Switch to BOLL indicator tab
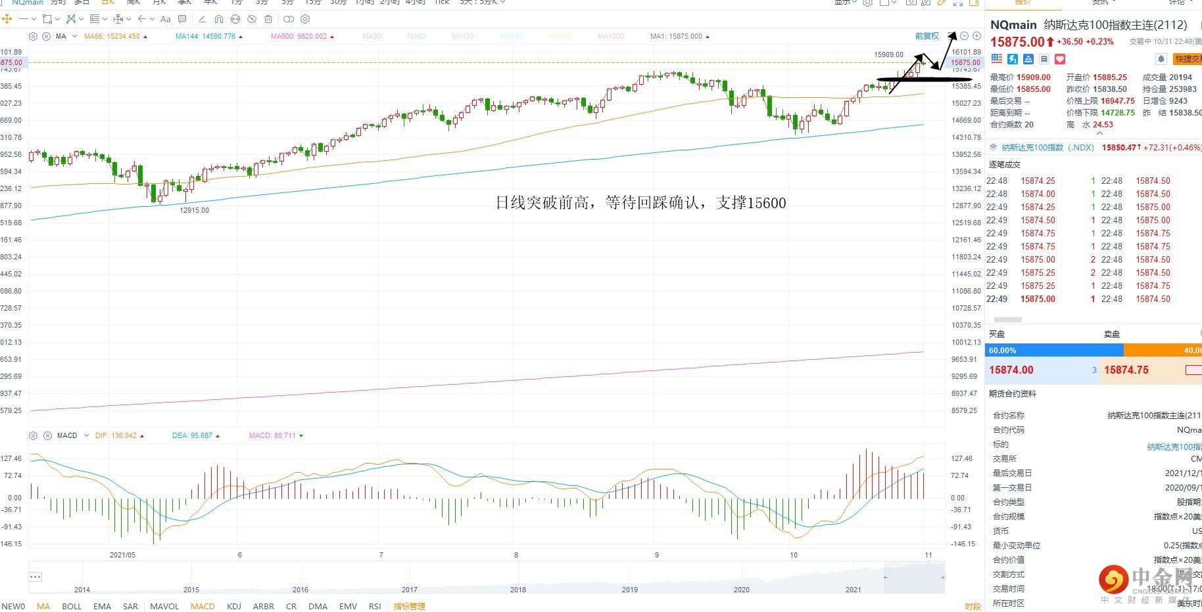Viewport: 1202px width, 612px height. coord(72,606)
